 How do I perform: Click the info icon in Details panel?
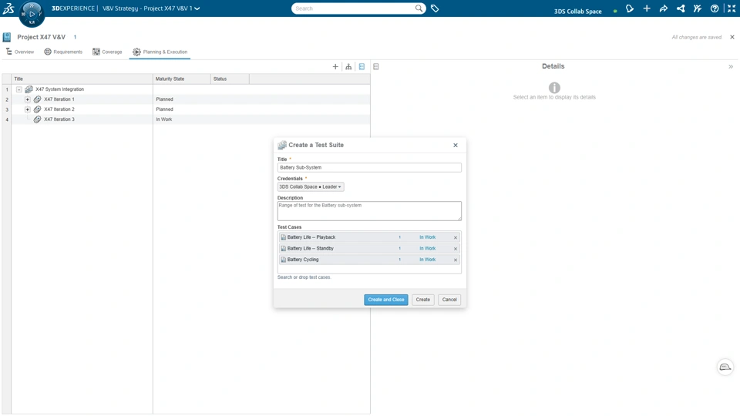coord(554,87)
